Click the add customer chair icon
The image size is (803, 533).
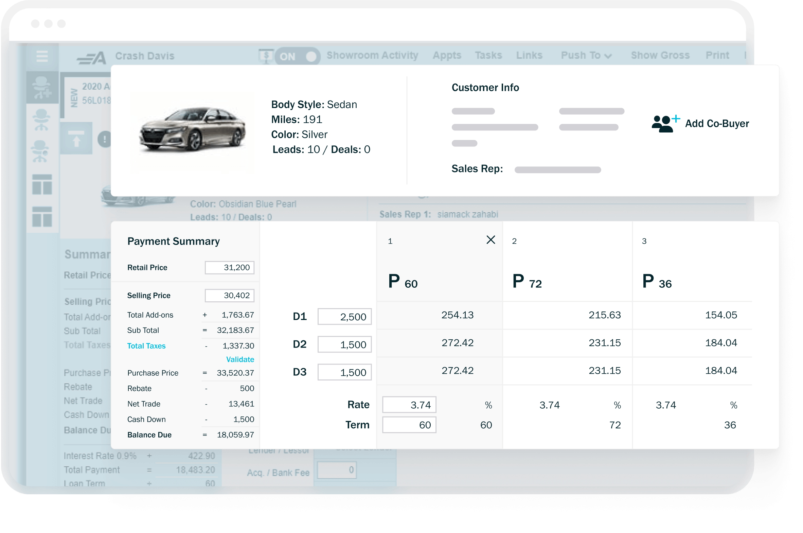coord(42,88)
